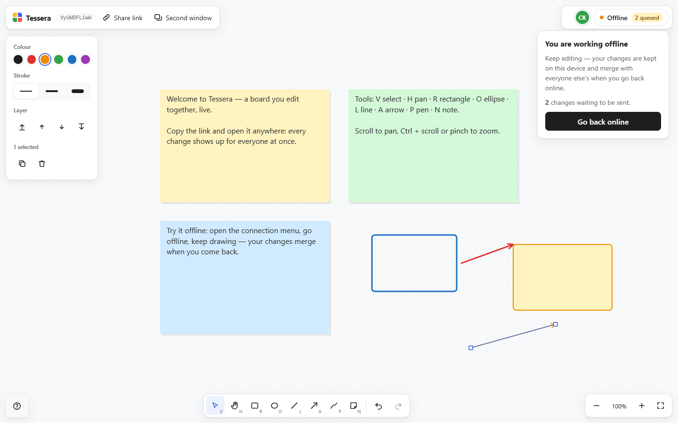The height and width of the screenshot is (423, 678).
Task: Select the green Tools shortcuts note
Action: point(433,146)
